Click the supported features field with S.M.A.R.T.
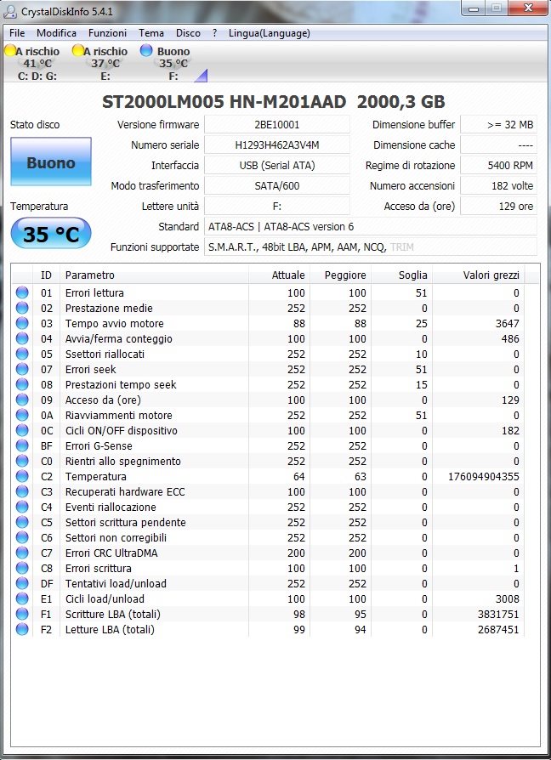 point(371,247)
